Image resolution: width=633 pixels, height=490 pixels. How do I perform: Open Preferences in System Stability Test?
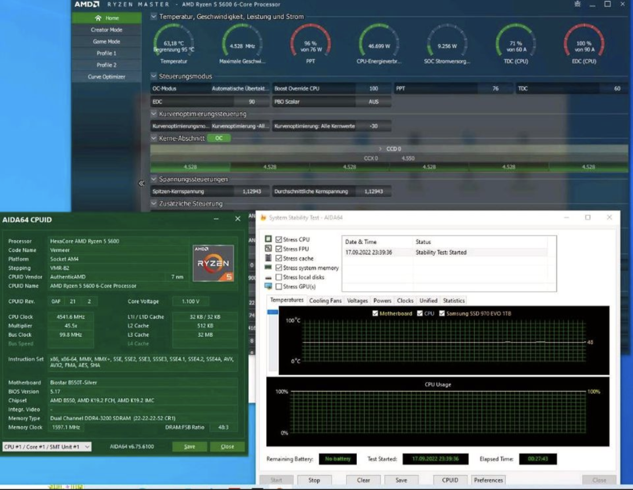pos(488,480)
